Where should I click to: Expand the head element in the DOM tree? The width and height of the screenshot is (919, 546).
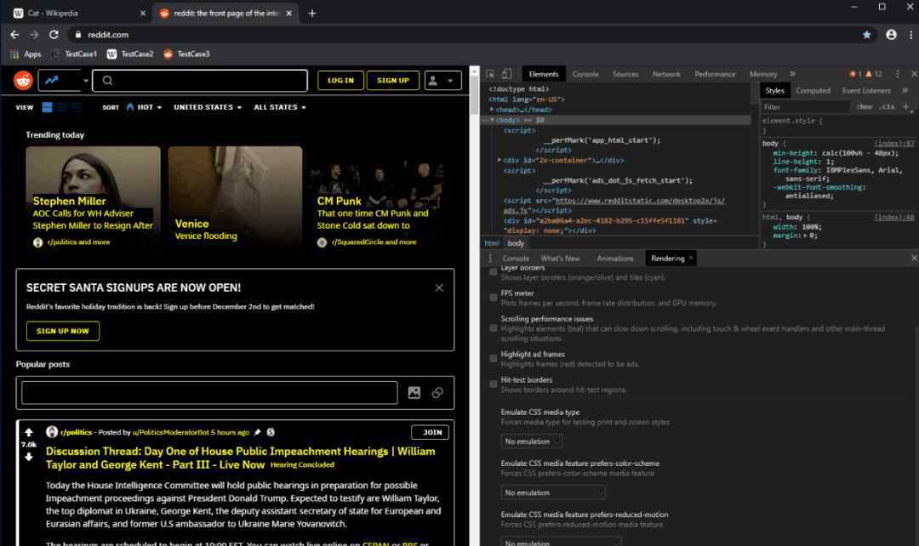[x=492, y=110]
